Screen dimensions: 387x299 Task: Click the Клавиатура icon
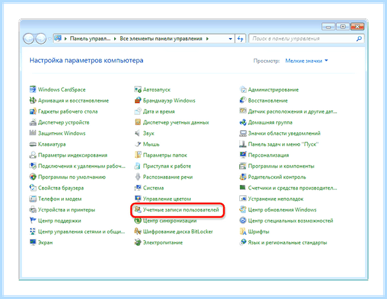pos(33,144)
